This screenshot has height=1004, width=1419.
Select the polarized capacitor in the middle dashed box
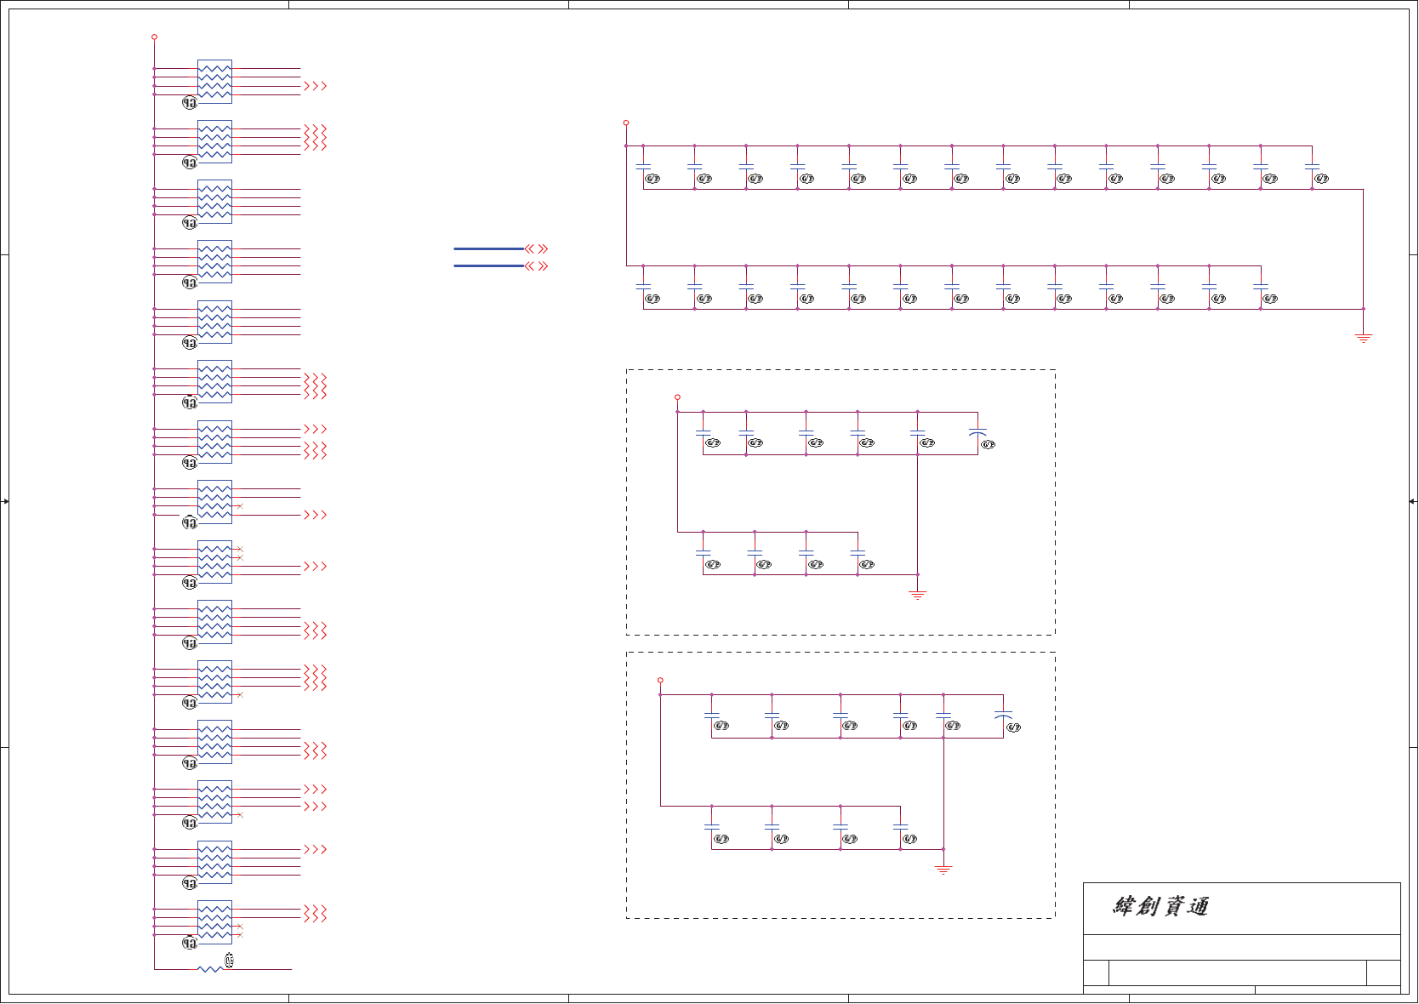click(977, 433)
